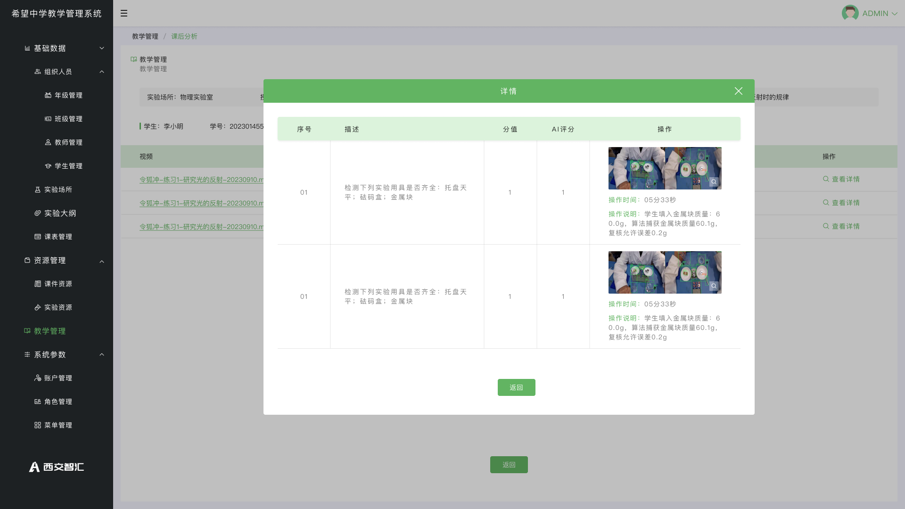
Task: Click the 返回 button below the video table
Action: point(509,465)
